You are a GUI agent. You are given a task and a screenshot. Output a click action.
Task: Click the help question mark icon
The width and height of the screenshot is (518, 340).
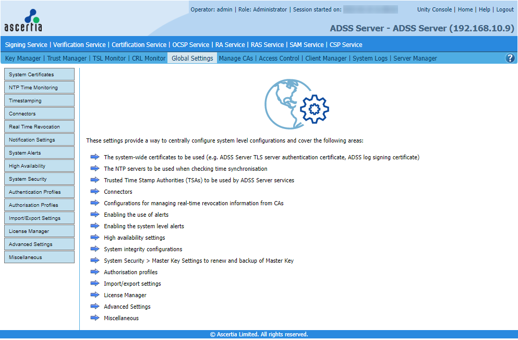510,58
